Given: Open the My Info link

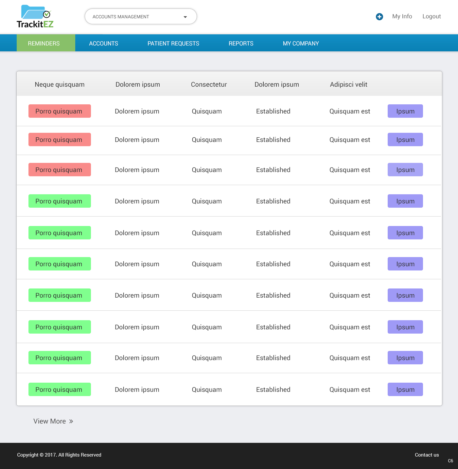Looking at the screenshot, I should [402, 16].
